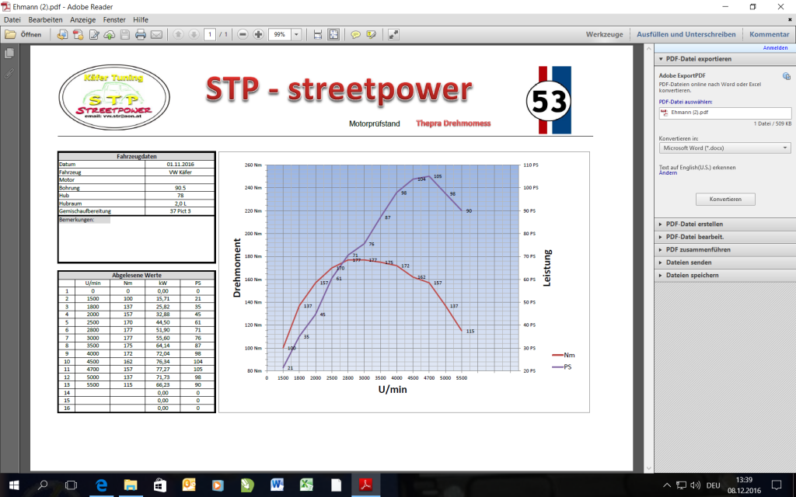
Task: Expand the PDF-Datei erstellen section
Action: (x=724, y=224)
